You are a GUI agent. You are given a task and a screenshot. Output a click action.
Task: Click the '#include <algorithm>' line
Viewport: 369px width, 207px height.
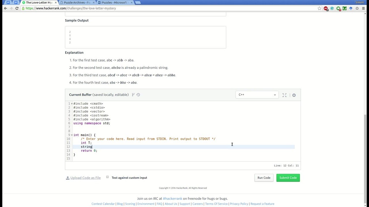[92, 119]
